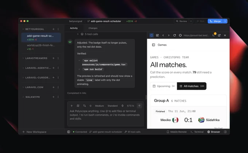The width and height of the screenshot is (248, 153).
Task: Open Mobile Remote from status bar
Action: [x=177, y=132]
